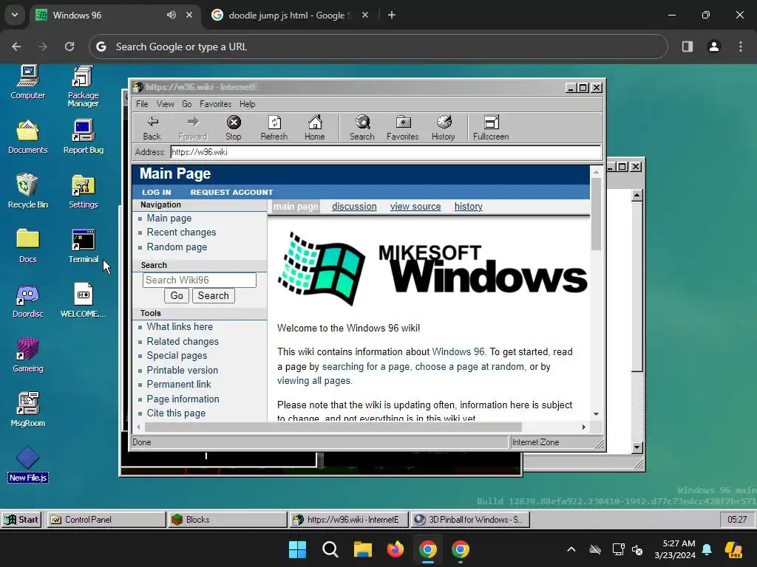Open the Cite this page link
The width and height of the screenshot is (757, 567).
point(176,413)
